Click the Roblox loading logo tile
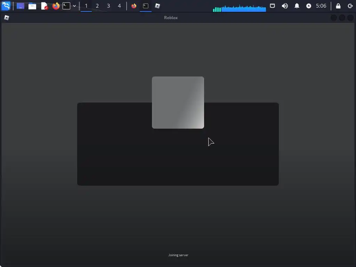356x267 pixels. click(x=178, y=103)
